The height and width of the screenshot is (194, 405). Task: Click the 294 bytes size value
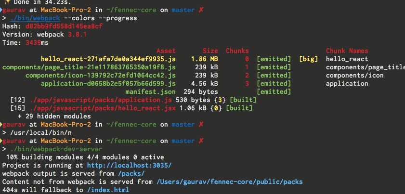coord(201,92)
